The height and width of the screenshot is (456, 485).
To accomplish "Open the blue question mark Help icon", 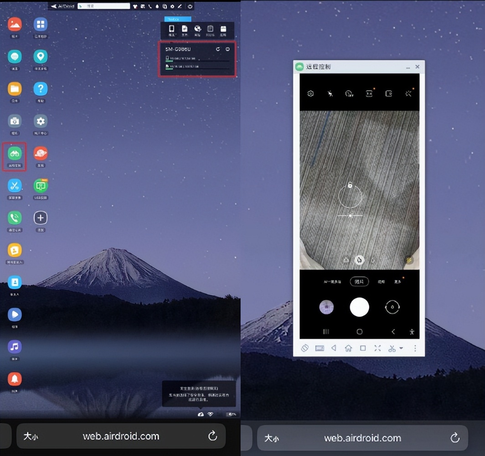I will coord(41,89).
